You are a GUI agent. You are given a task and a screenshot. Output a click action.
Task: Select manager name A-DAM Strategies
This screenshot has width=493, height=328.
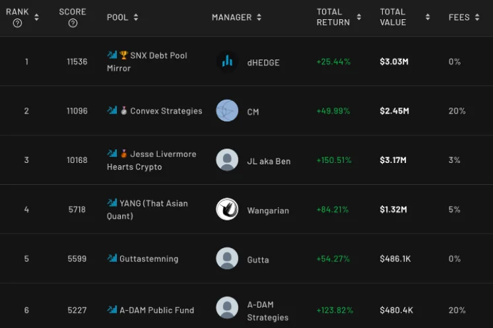point(267,311)
